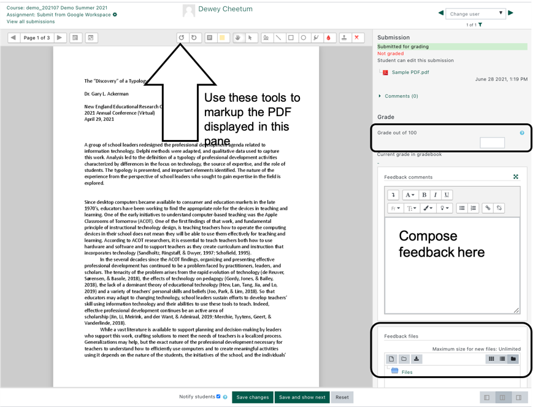
Task: Click the grade entry field
Action: [492, 143]
